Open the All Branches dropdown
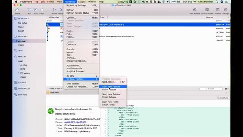The height and width of the screenshot is (137, 243). pyautogui.click(x=54, y=17)
